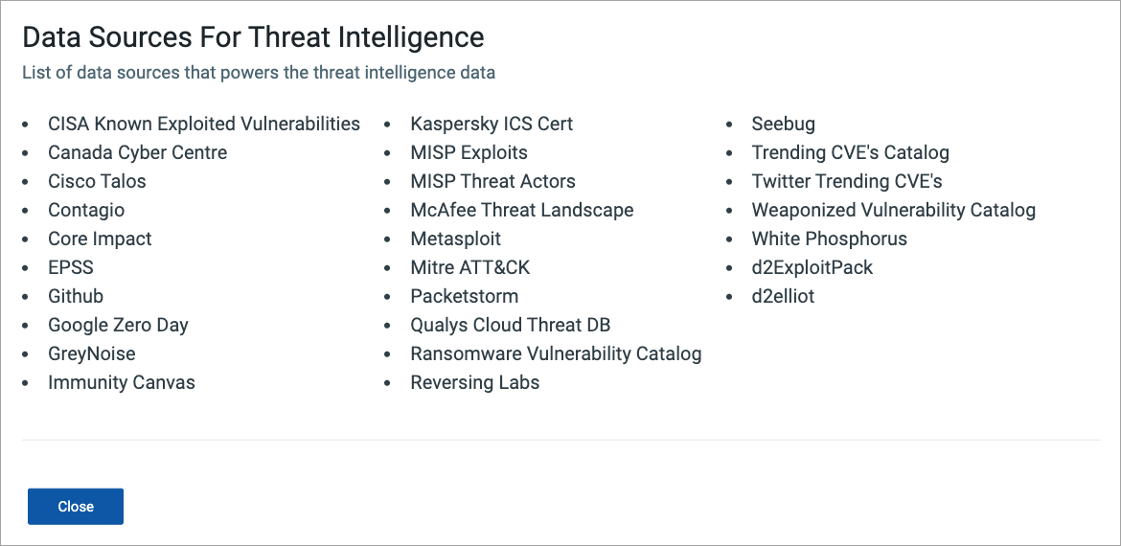Click Ransomware Vulnerability Catalog item

point(556,353)
